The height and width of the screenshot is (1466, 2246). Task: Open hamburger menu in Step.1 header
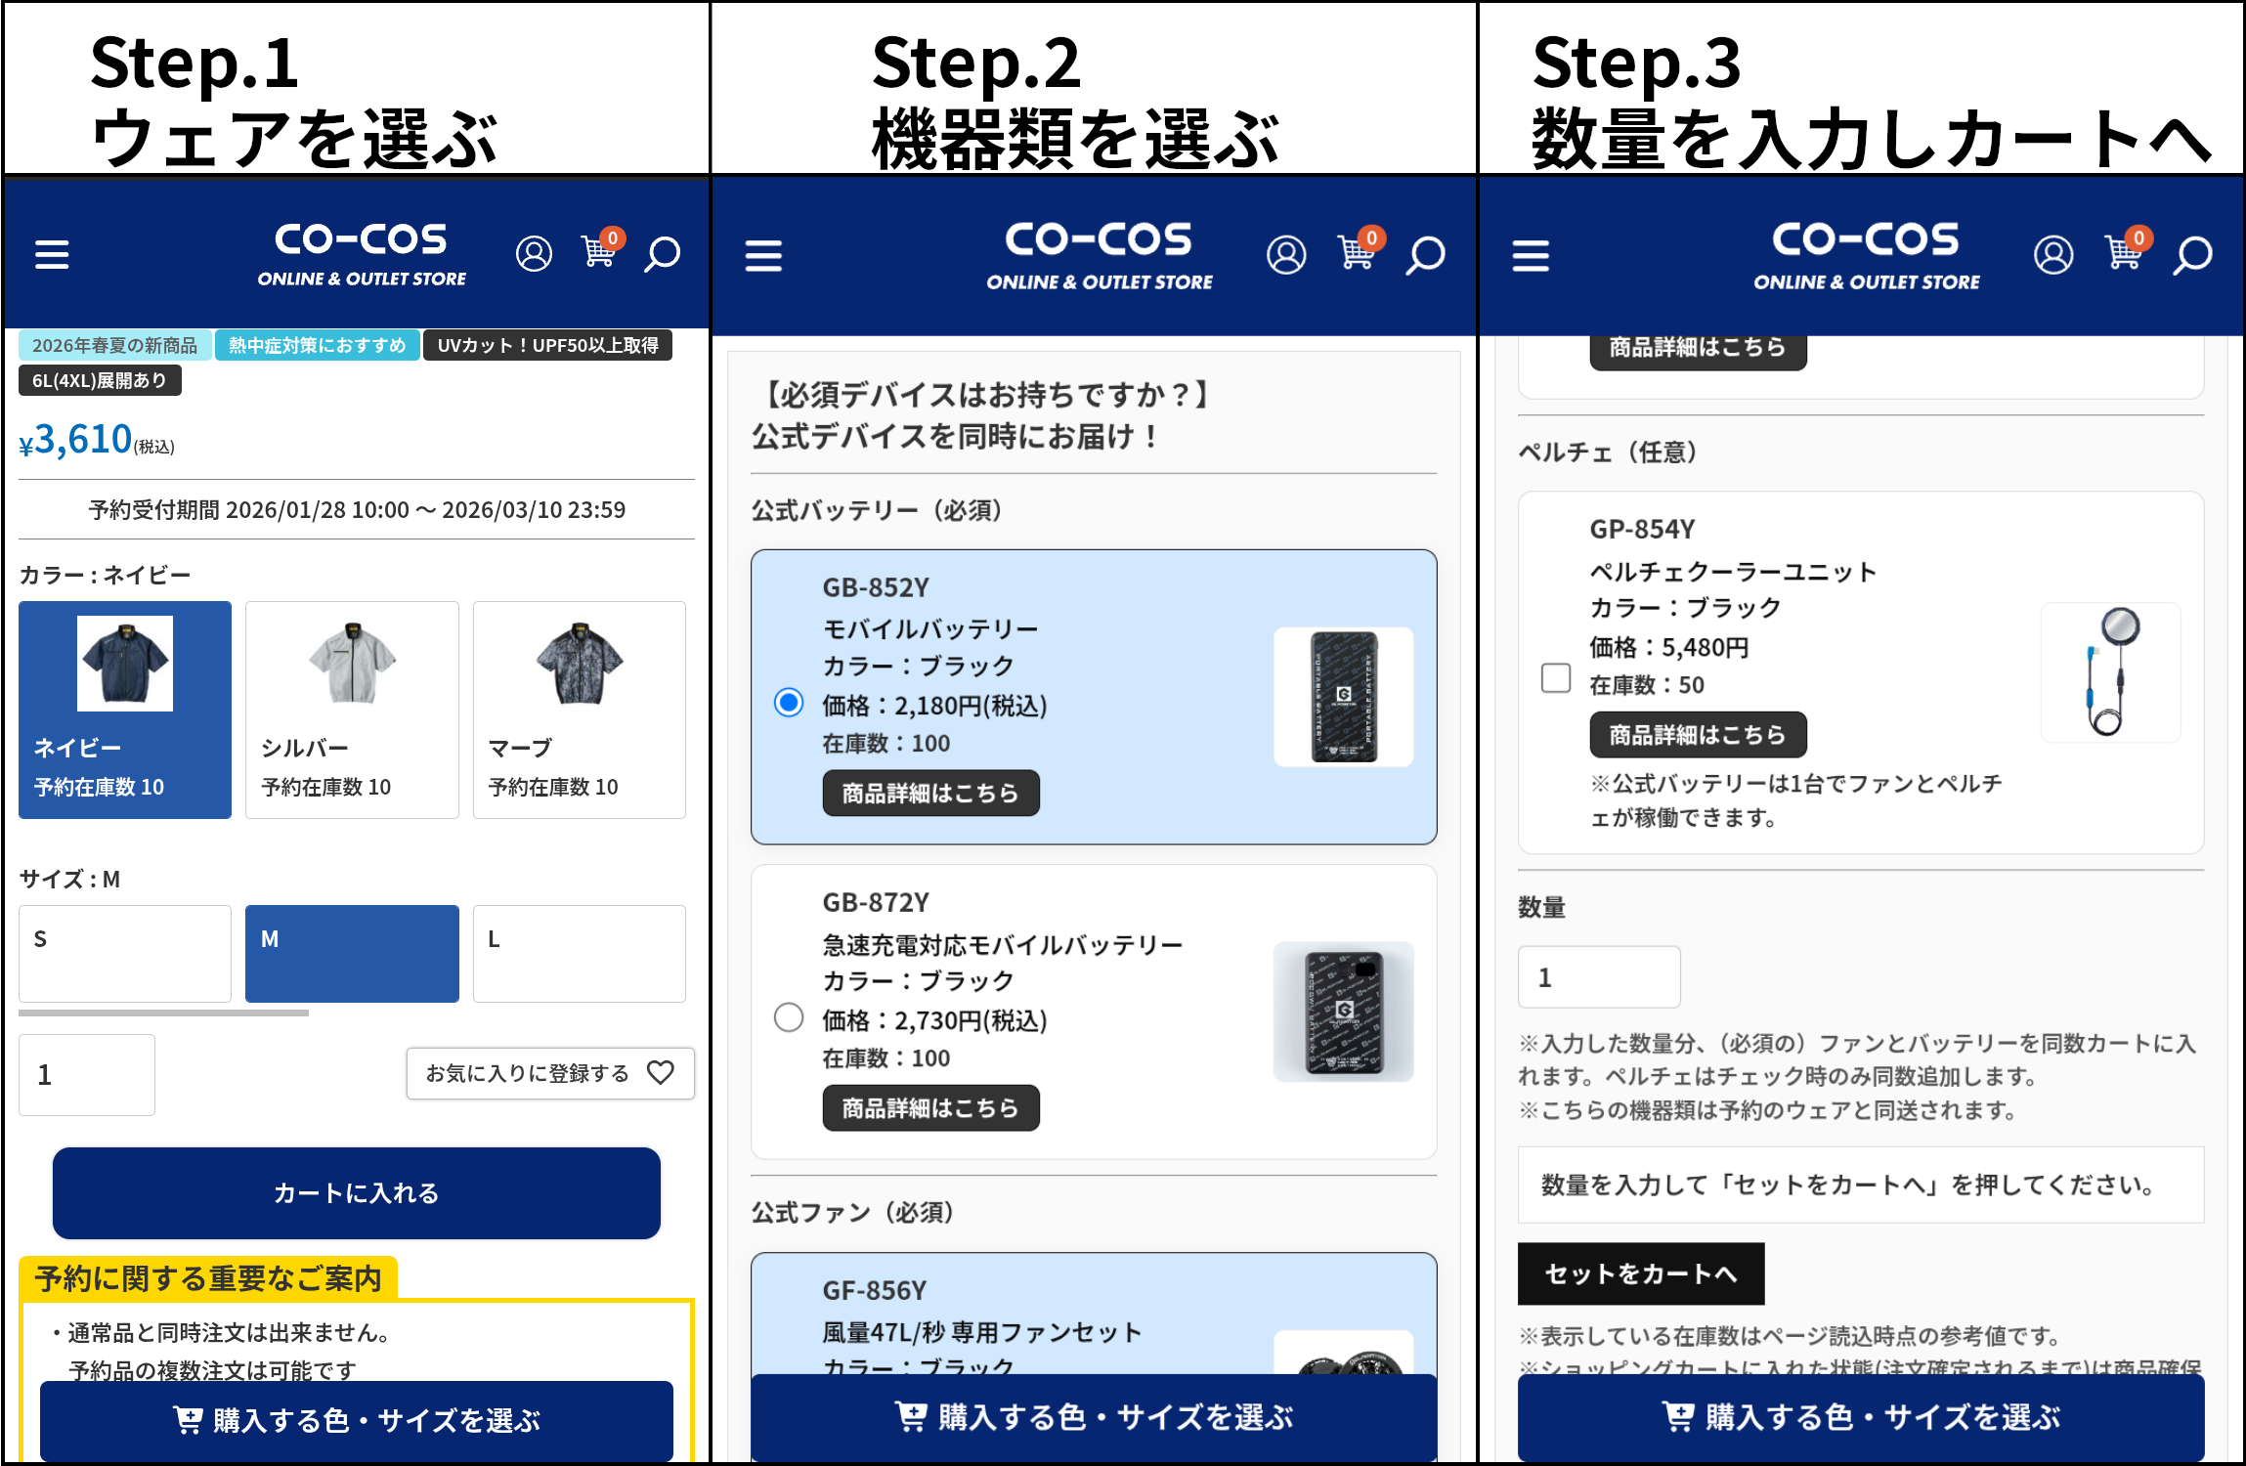click(x=52, y=254)
